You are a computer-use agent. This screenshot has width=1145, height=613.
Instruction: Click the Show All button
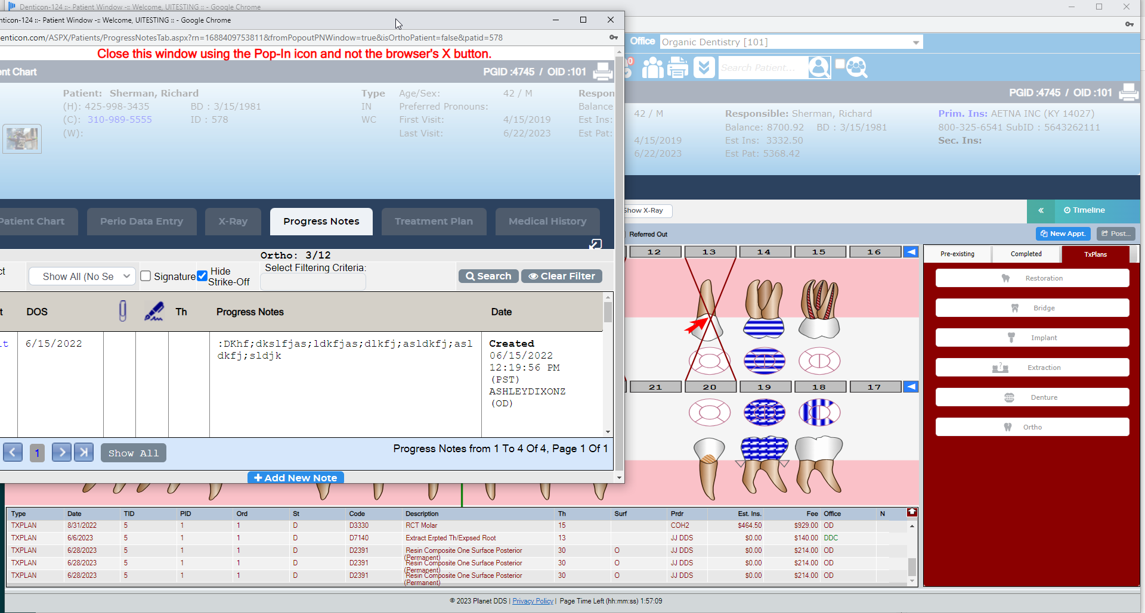(134, 453)
